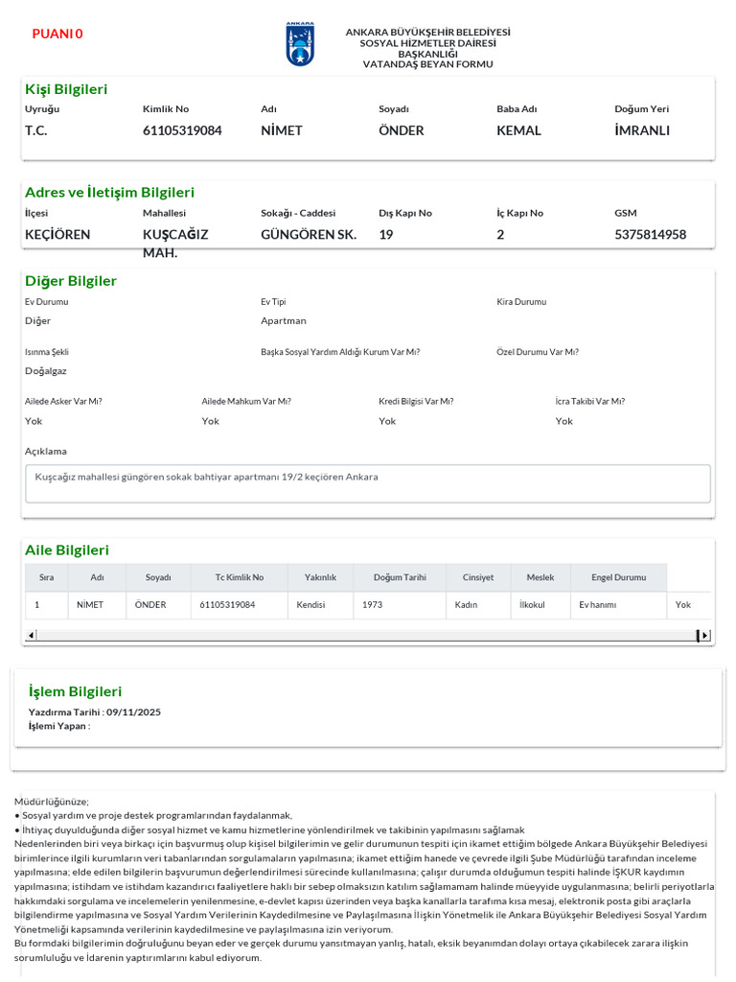Click the Sıra column header

pos(46,577)
